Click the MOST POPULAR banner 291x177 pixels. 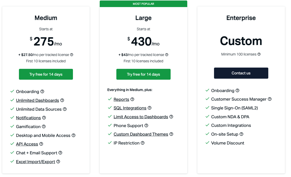click(x=143, y=4)
